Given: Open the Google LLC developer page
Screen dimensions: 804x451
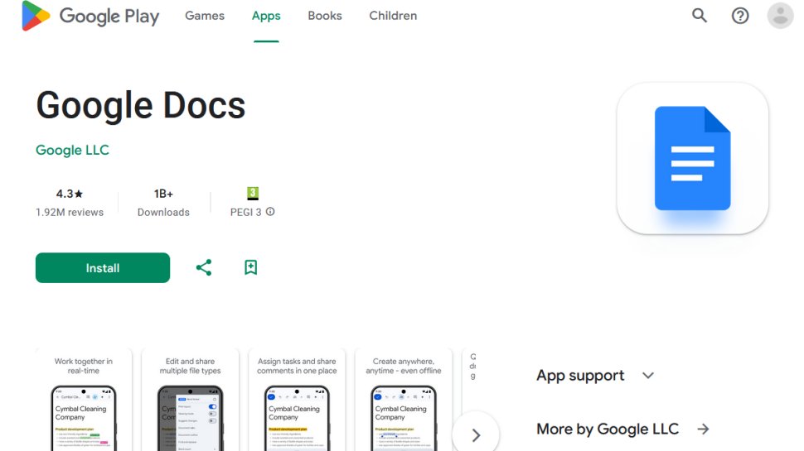Looking at the screenshot, I should tap(72, 150).
